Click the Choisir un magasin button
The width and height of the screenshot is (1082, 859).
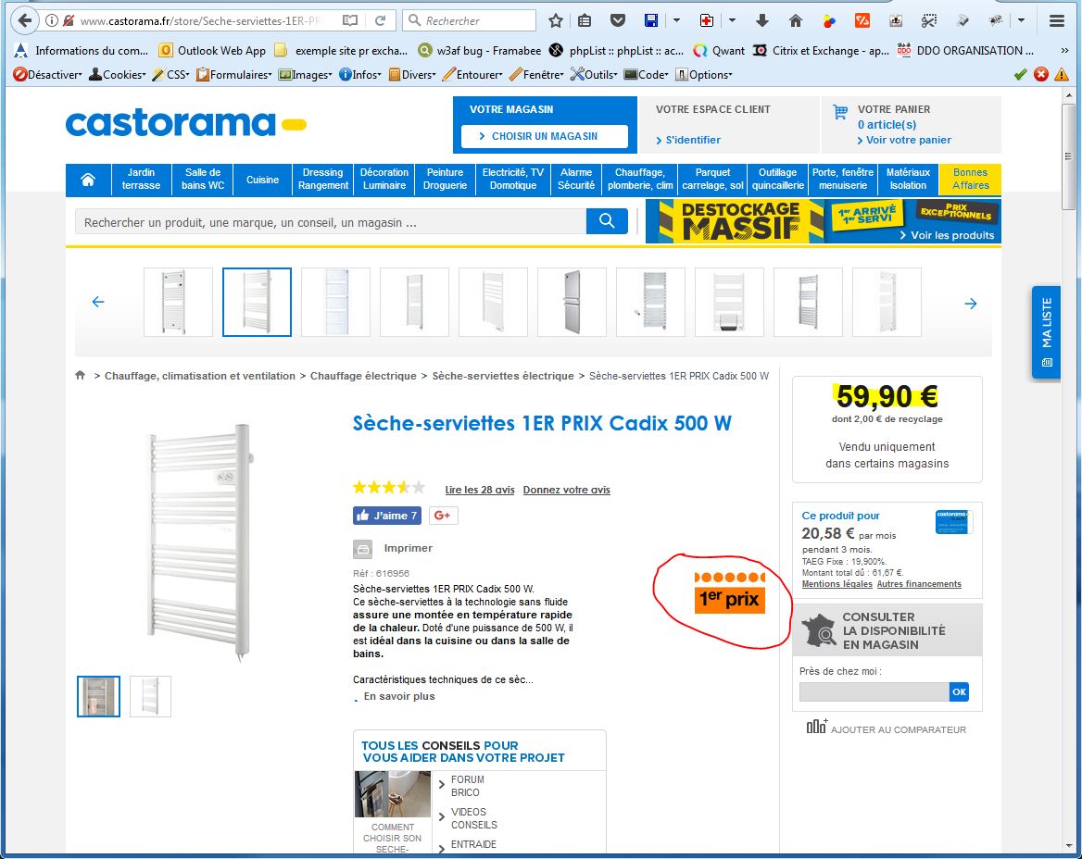pos(544,136)
